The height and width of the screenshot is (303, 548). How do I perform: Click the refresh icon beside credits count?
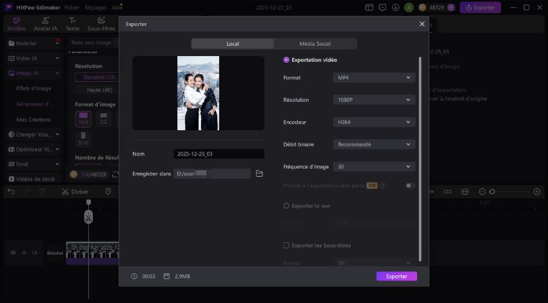(x=115, y=175)
